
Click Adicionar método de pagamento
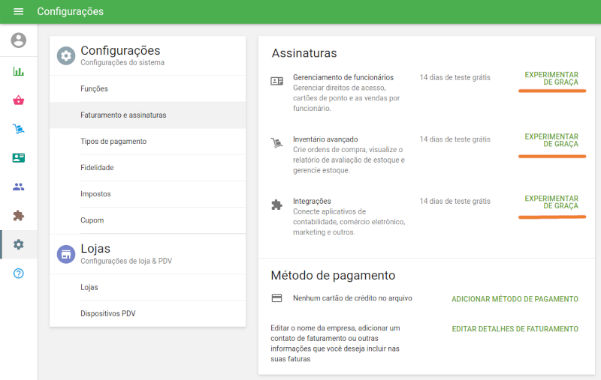[515, 299]
